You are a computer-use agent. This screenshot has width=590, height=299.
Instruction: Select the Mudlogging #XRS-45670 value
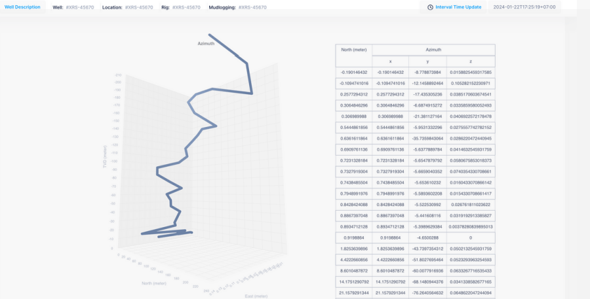click(252, 7)
